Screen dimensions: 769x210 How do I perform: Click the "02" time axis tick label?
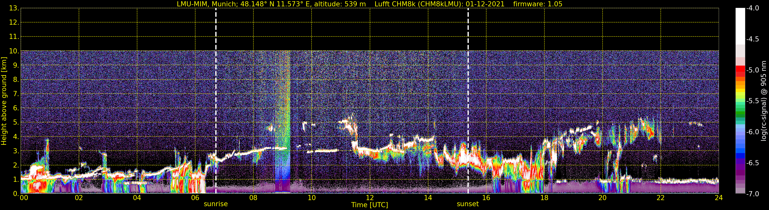(x=79, y=198)
